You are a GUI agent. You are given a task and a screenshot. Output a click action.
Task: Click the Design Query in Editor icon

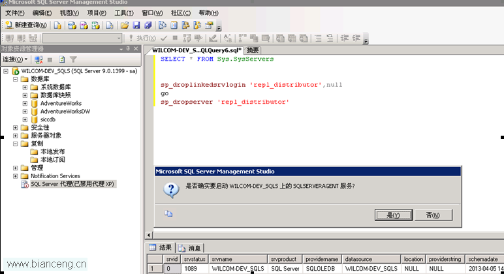tap(212, 38)
